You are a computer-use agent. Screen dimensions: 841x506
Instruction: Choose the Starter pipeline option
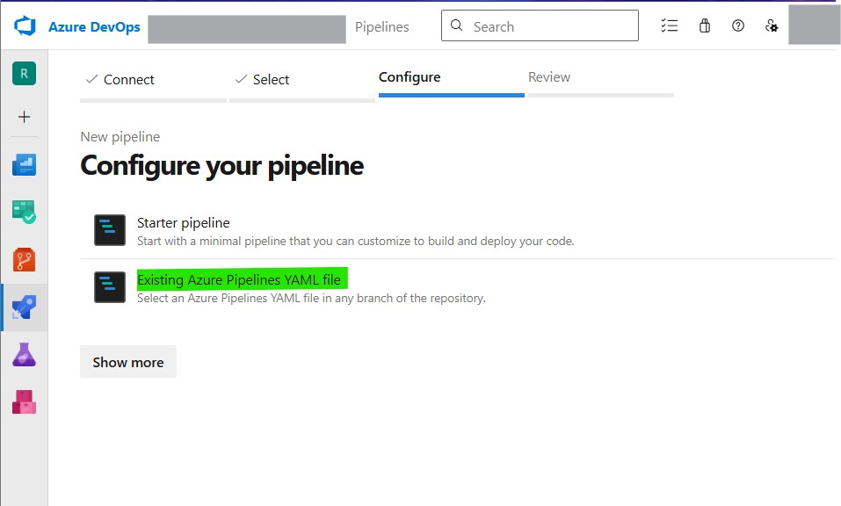coord(458,230)
